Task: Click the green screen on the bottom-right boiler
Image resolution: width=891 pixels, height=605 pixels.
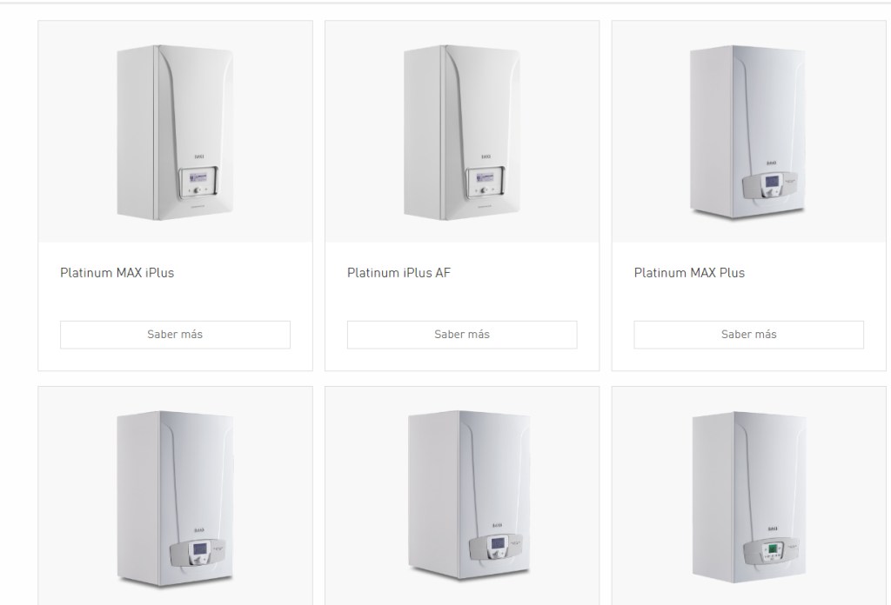Action: tap(773, 548)
